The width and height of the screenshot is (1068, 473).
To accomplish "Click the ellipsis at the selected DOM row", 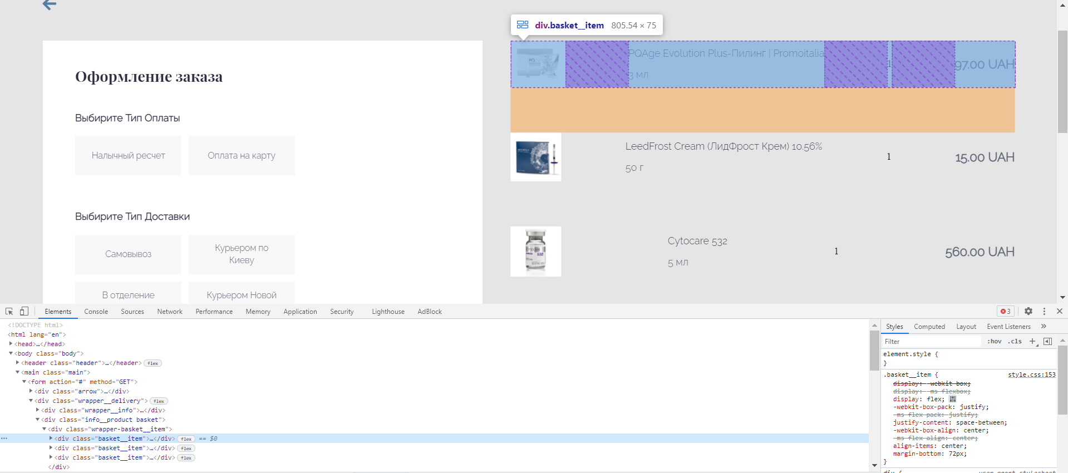I will pyautogui.click(x=4, y=438).
